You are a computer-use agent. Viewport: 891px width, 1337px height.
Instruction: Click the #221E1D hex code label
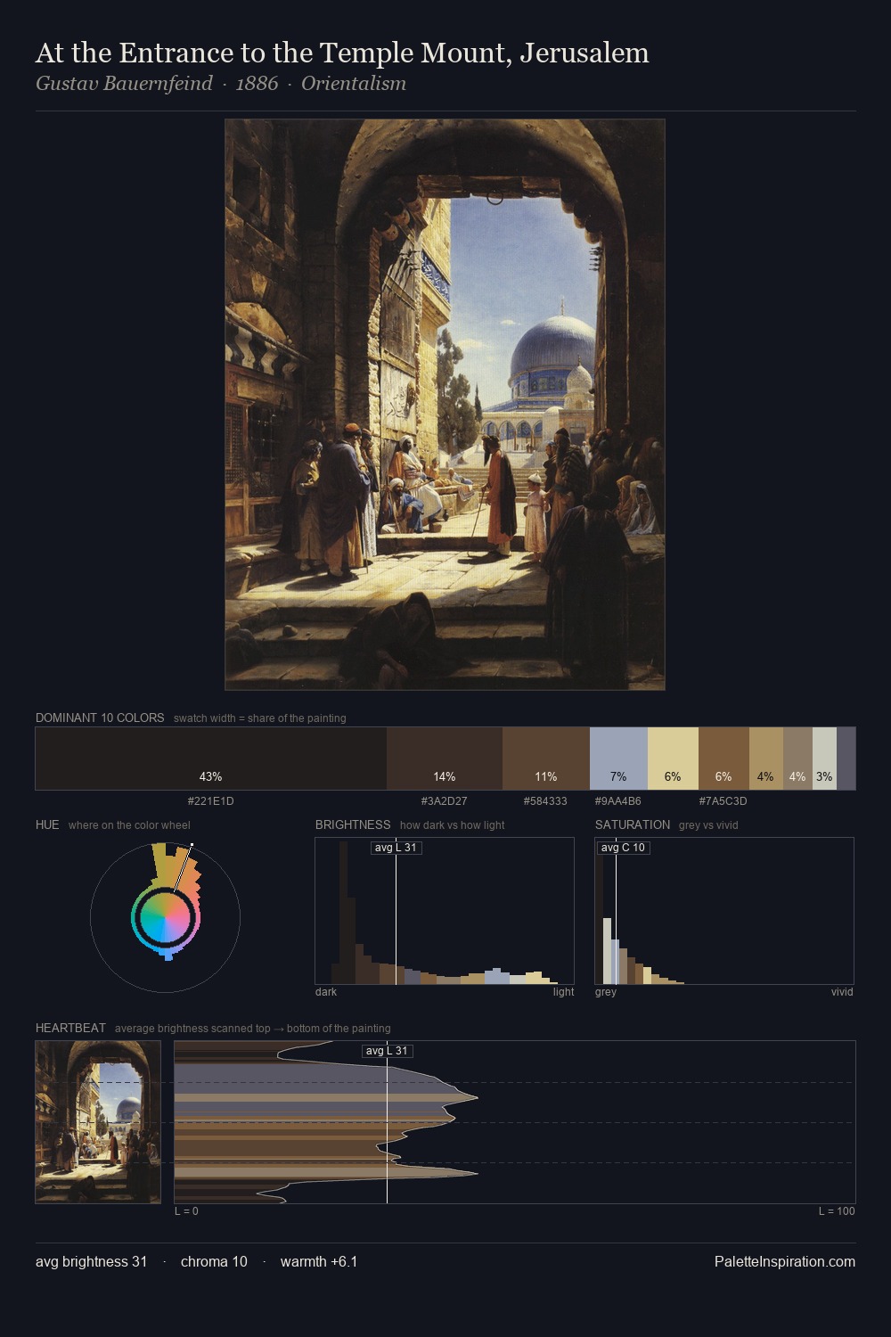point(211,801)
